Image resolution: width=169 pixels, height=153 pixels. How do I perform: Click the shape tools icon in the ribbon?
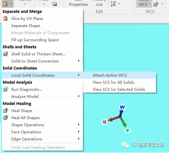click(x=6, y=4)
